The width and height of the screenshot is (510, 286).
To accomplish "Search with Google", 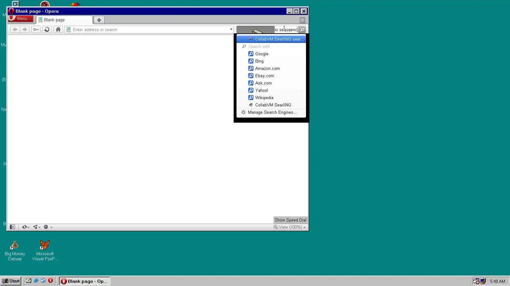I will pyautogui.click(x=271, y=54).
